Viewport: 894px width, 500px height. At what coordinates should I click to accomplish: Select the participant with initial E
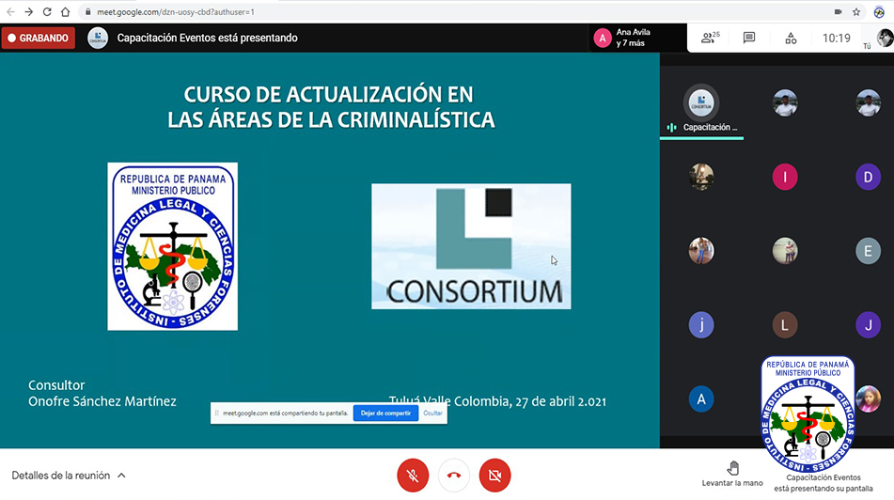pos(868,251)
